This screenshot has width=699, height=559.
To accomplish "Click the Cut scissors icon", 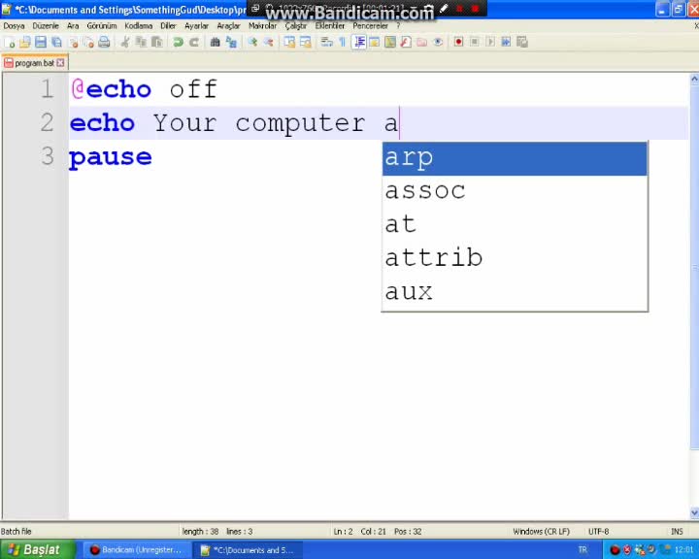I will click(125, 43).
